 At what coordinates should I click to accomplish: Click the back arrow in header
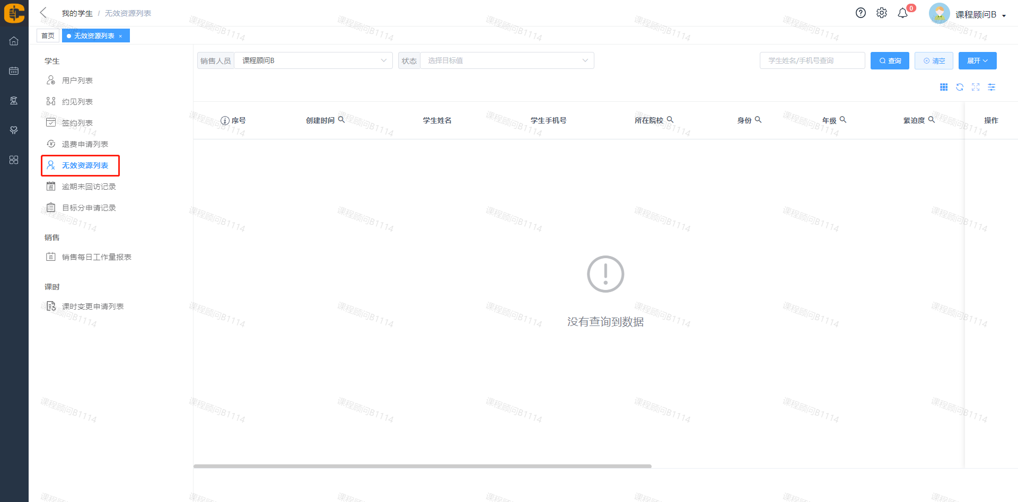tap(43, 13)
